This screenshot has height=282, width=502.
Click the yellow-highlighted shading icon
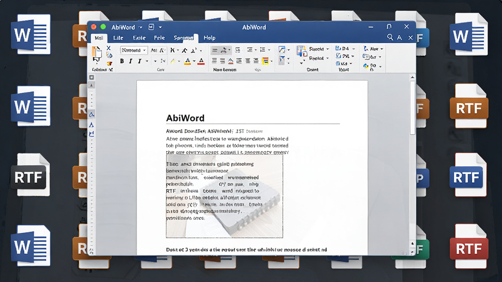click(x=265, y=61)
